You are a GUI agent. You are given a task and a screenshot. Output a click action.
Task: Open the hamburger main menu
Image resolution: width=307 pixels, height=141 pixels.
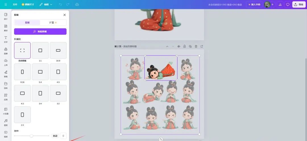point(6,4)
